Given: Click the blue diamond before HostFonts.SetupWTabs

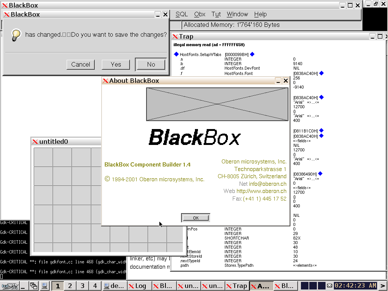Looking at the screenshot, I should point(176,54).
